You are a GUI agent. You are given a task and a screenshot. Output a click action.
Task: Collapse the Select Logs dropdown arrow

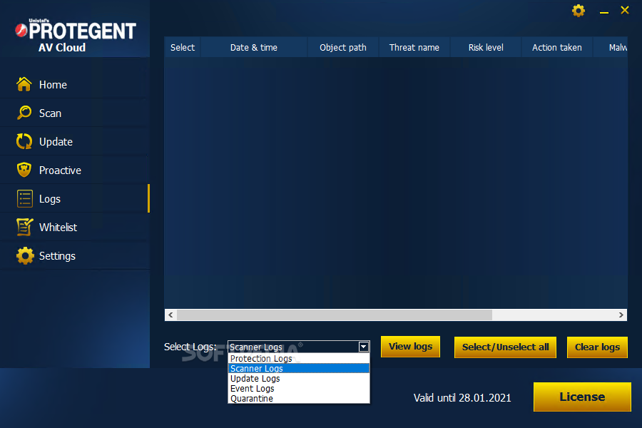363,347
